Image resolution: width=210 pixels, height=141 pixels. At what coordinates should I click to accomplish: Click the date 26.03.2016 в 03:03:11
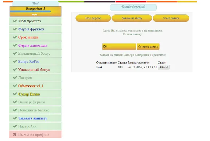(x=142, y=67)
